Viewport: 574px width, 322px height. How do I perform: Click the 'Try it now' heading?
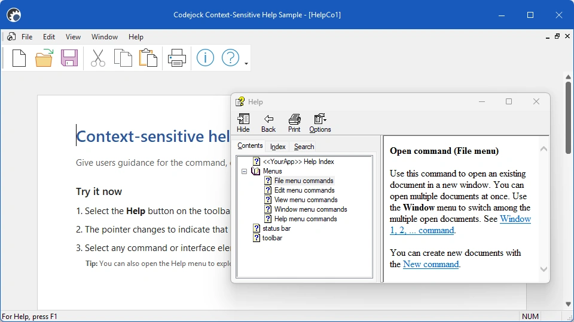pyautogui.click(x=99, y=191)
